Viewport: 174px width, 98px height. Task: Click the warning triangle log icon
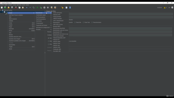(x=165, y=8)
